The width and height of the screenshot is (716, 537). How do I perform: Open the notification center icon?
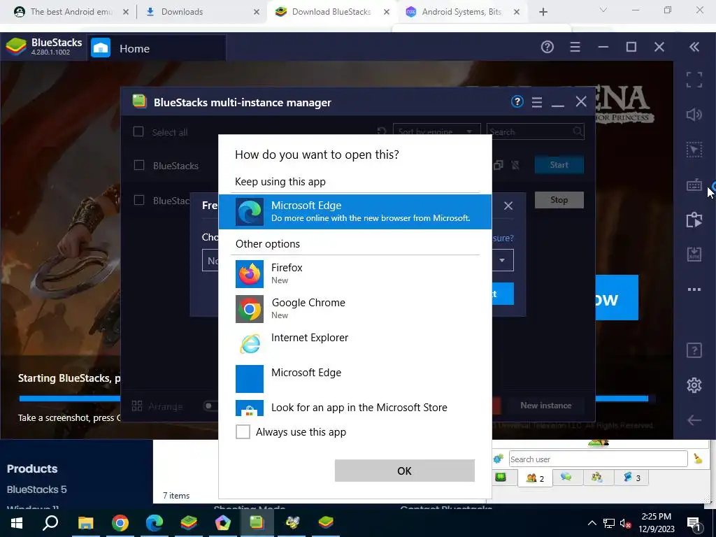pyautogui.click(x=693, y=523)
